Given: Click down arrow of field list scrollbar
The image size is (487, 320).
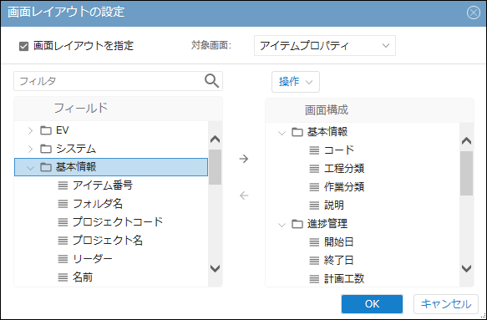Looking at the screenshot, I should tap(216, 268).
